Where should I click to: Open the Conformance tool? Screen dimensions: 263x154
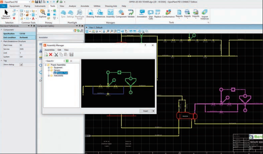coord(169,13)
